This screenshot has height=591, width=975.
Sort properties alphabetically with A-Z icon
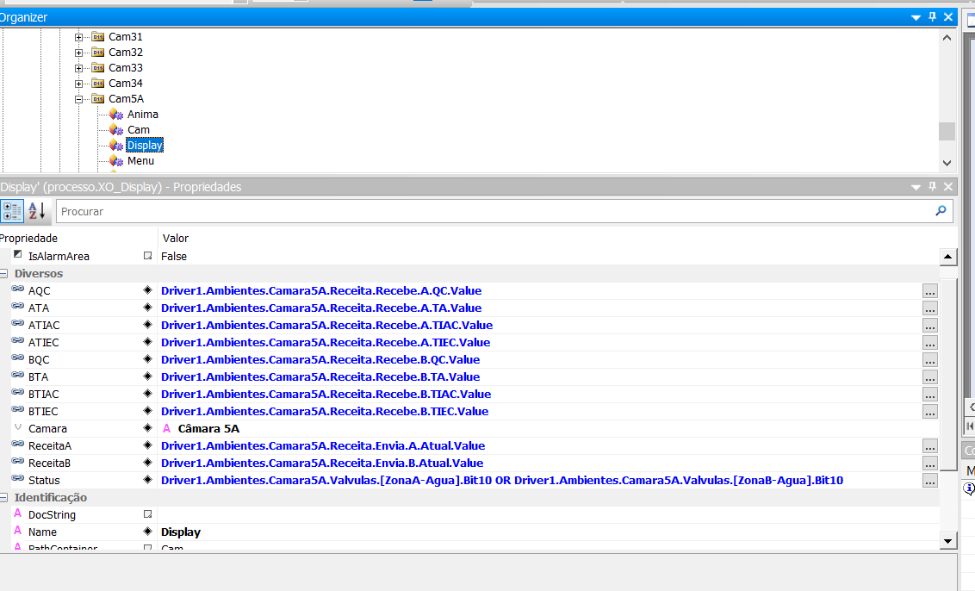pyautogui.click(x=37, y=211)
